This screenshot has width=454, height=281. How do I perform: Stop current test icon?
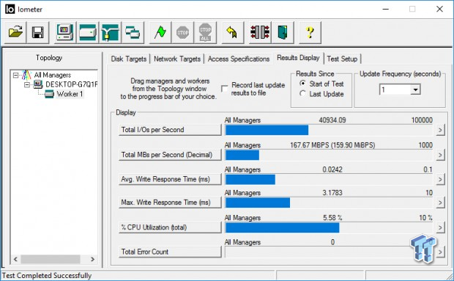click(183, 32)
